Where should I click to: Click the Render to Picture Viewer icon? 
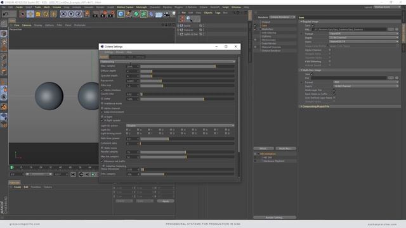[103, 14]
